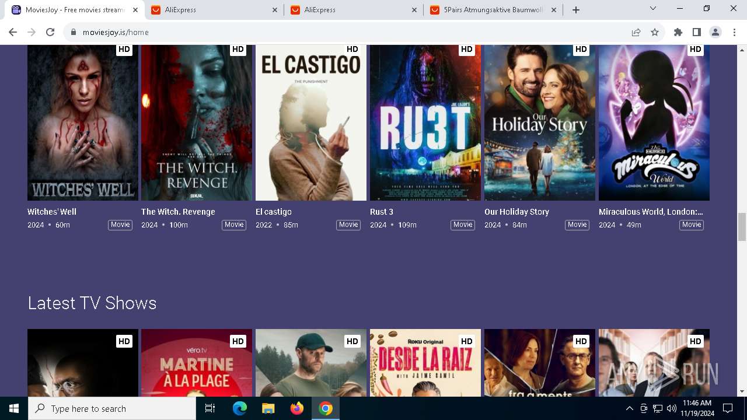This screenshot has width=747, height=420.
Task: Click Rust 3 title link
Action: click(382, 212)
